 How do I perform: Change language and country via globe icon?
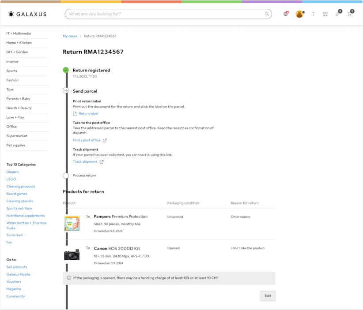(x=286, y=14)
